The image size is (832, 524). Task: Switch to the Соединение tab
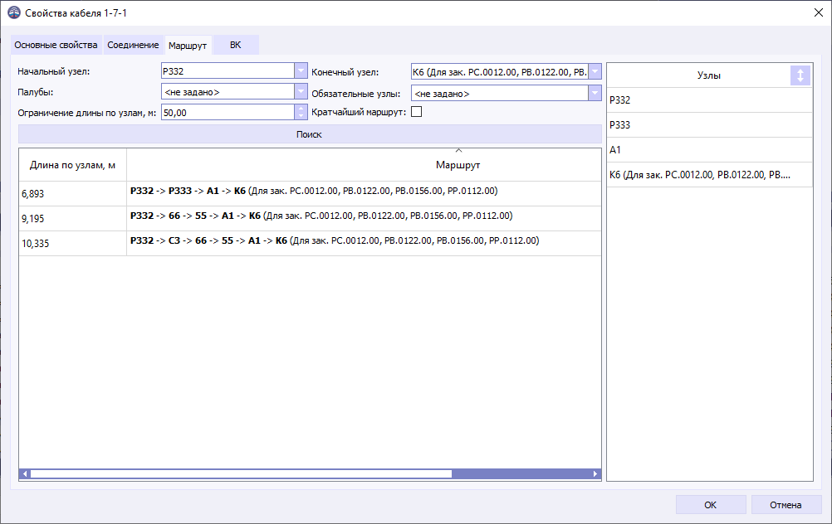tap(132, 46)
